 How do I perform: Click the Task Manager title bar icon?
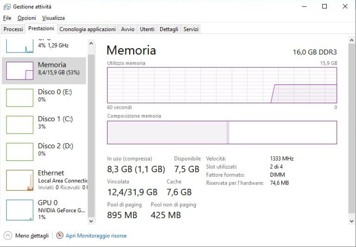click(7, 7)
